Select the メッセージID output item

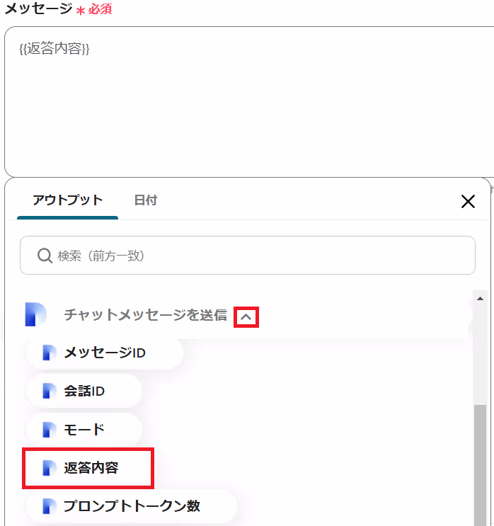point(105,353)
